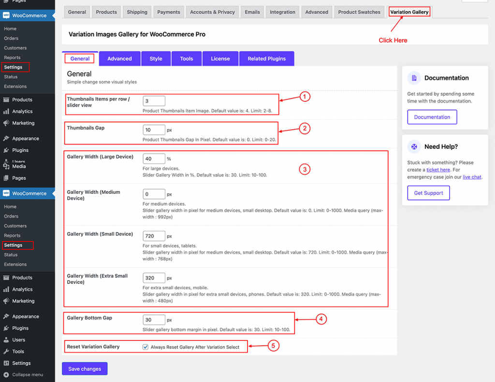Screen dimensions: 495x382
Task: Click the Plugins icon in the lower sidebar menu
Action: (6, 328)
